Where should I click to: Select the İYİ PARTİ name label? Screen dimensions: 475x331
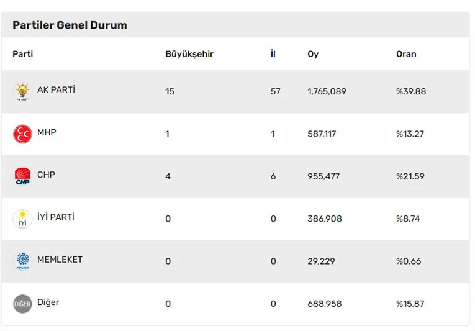tap(56, 217)
